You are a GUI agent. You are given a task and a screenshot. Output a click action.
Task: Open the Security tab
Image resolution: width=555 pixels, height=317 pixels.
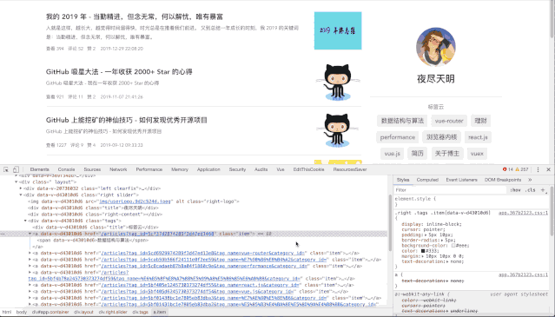pyautogui.click(x=237, y=169)
